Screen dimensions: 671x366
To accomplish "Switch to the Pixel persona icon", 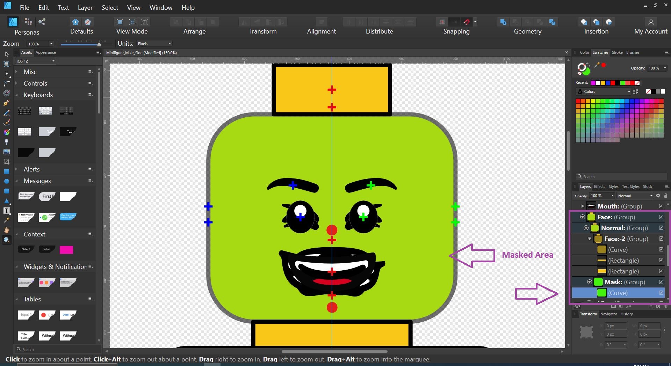I will [x=28, y=22].
